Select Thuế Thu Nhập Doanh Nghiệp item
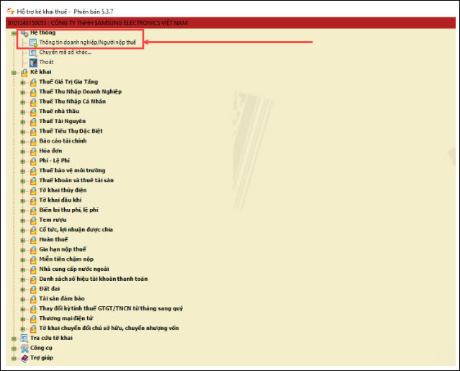 pyautogui.click(x=80, y=92)
